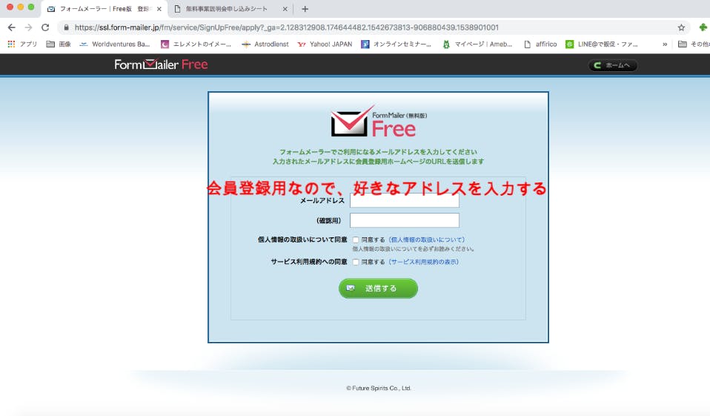The height and width of the screenshot is (416, 710).
Task: Go back with the browser back arrow
Action: pyautogui.click(x=12, y=27)
